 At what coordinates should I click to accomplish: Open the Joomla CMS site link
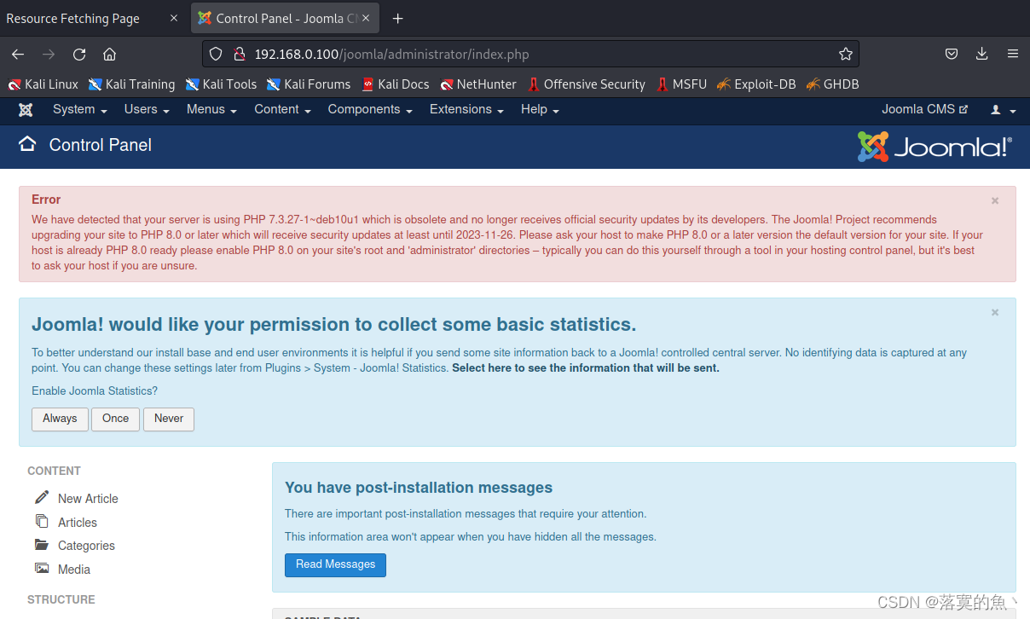925,109
